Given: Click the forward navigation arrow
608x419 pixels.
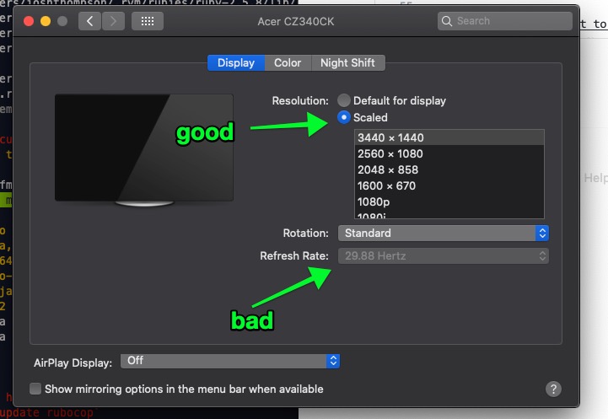Looking at the screenshot, I should tap(112, 21).
